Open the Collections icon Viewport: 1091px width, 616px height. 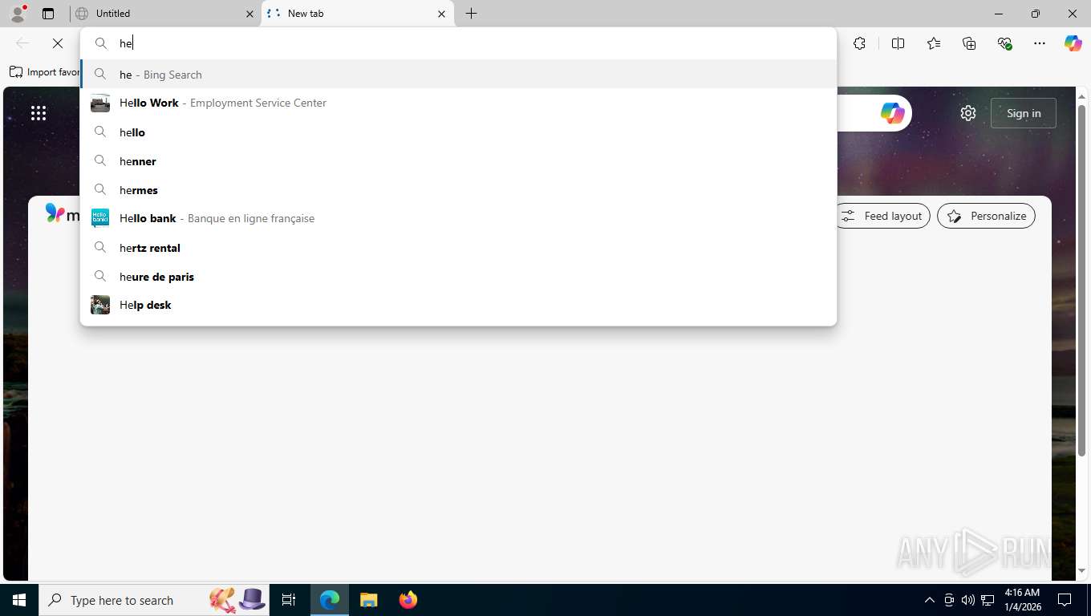point(969,43)
